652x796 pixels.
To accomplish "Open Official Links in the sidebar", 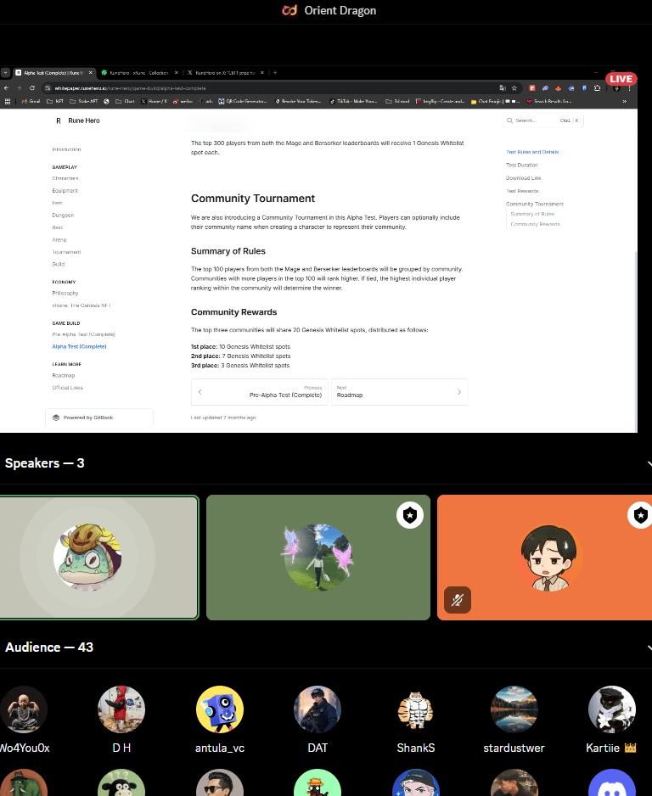I will tap(67, 387).
